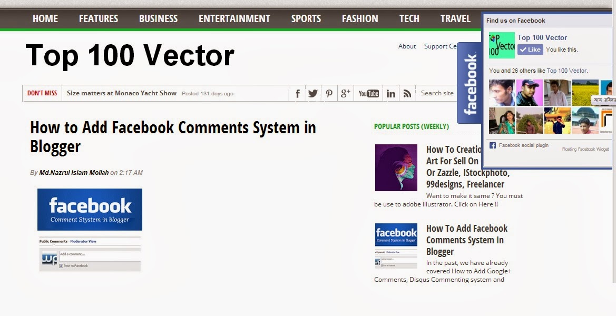Screen dimensions: 616x316
Task: Open the SPORTS menu
Action: (306, 18)
